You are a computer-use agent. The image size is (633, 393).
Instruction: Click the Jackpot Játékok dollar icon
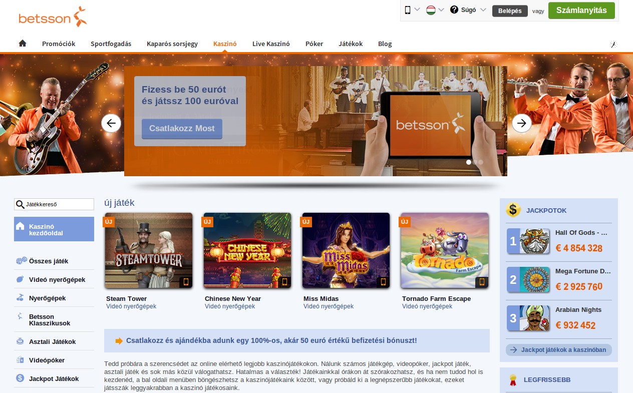(x=20, y=378)
